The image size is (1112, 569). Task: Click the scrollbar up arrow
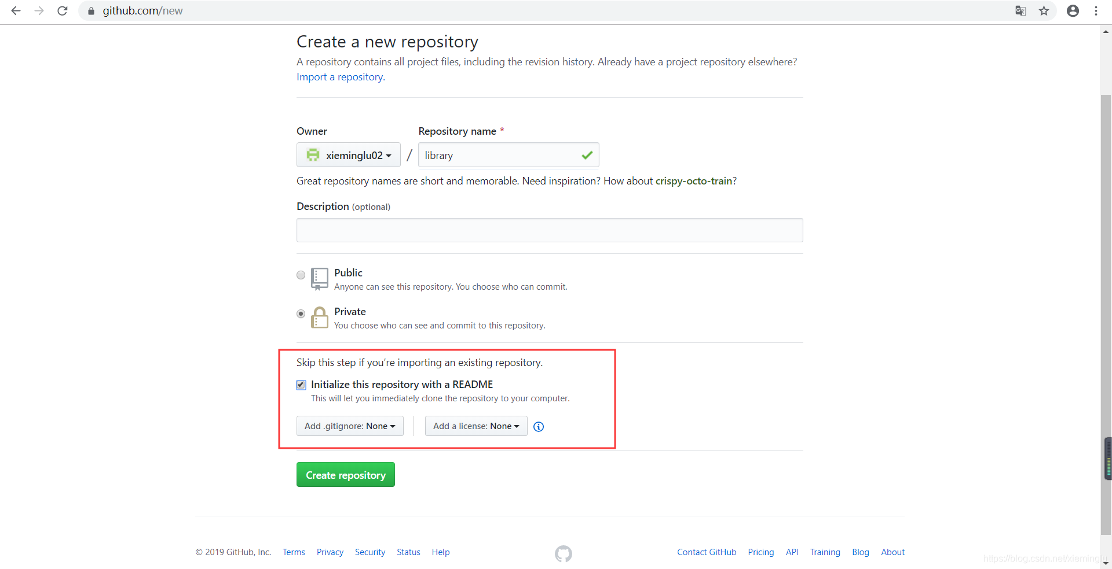1106,32
